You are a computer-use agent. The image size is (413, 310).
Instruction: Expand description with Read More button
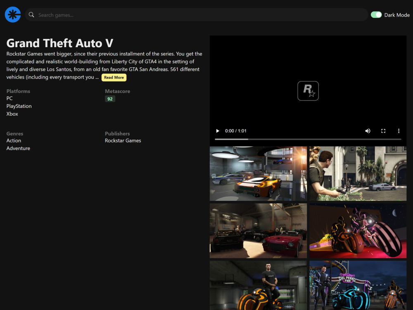coord(114,77)
